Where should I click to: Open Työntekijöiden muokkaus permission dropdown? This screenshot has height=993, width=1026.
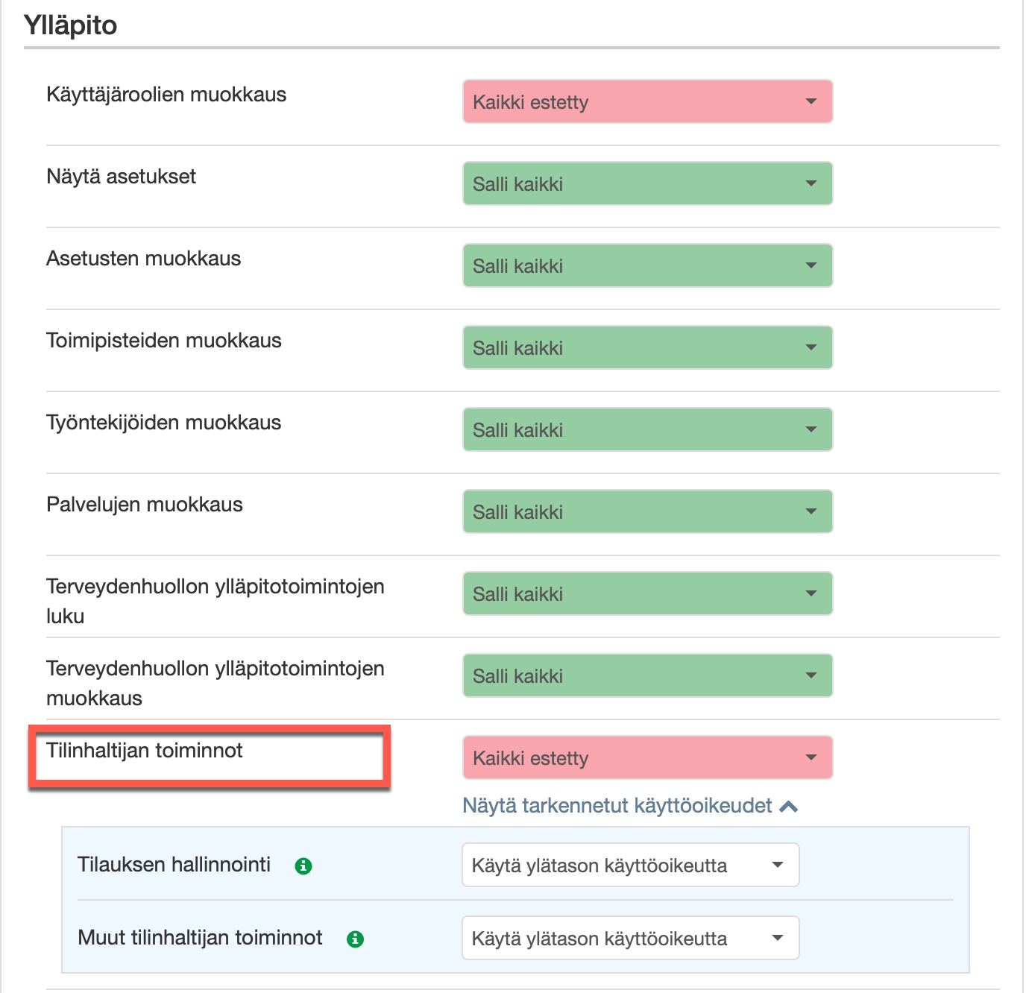[647, 429]
